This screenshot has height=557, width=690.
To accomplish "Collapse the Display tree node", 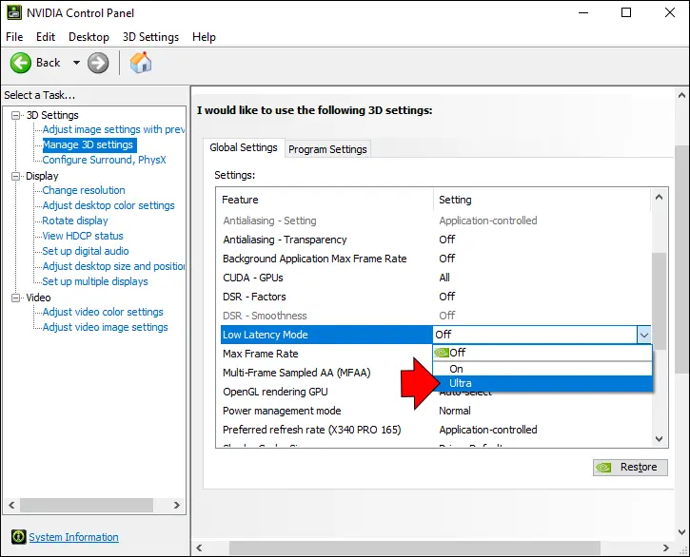I will pos(16,176).
